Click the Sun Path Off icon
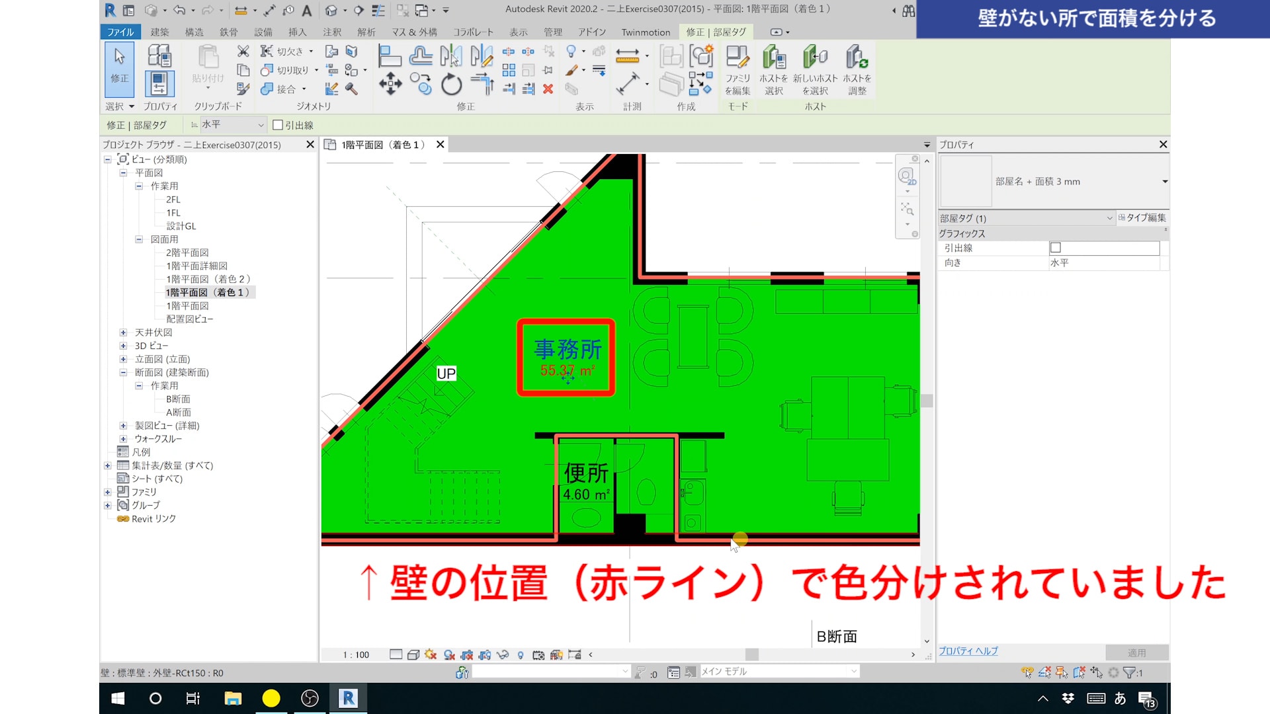1270x714 pixels. click(x=431, y=654)
